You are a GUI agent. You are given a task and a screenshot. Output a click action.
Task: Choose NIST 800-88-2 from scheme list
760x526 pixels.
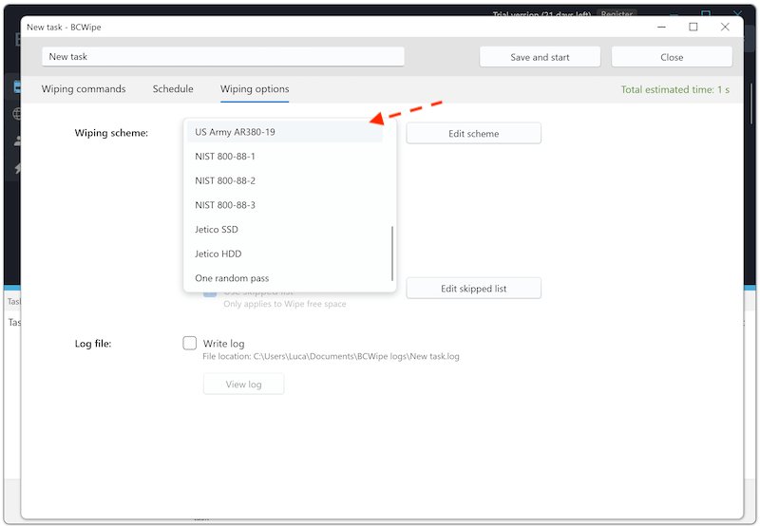point(284,180)
